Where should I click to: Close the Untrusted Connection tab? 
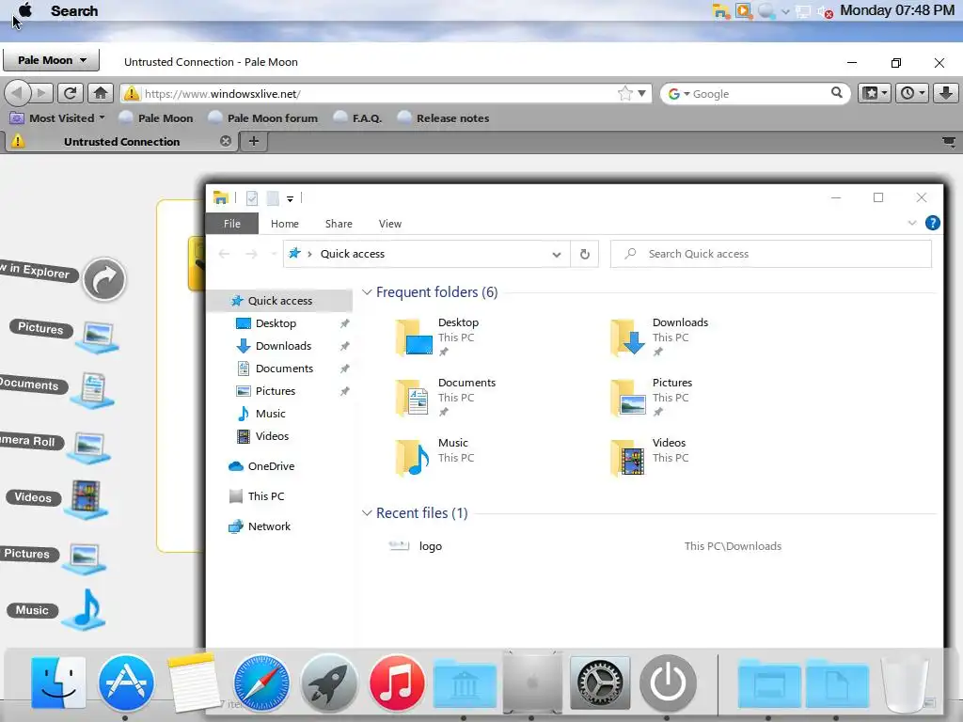(226, 141)
